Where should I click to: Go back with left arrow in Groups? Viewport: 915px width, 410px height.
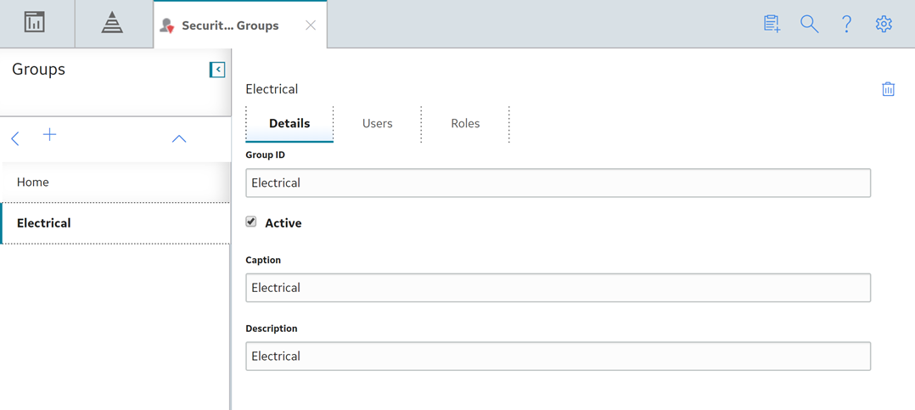click(x=15, y=138)
